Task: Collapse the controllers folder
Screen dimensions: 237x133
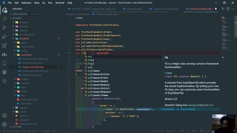Action: (26, 55)
